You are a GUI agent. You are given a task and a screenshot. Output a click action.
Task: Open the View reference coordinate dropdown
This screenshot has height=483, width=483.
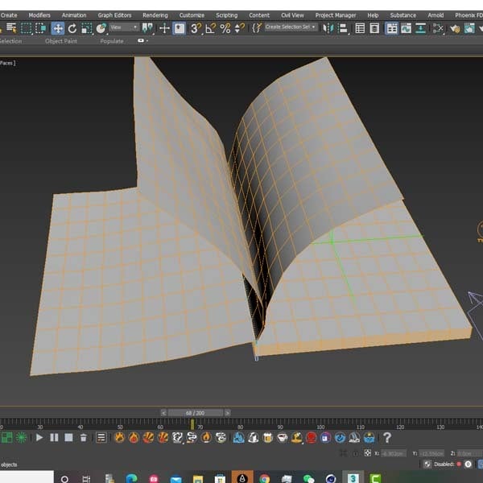[124, 27]
